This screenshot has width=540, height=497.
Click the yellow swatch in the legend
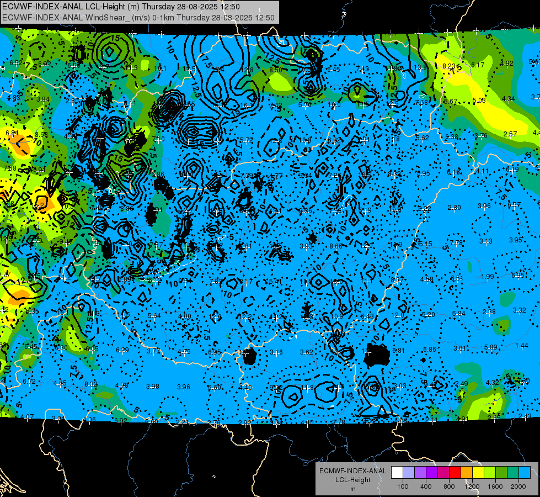click(x=478, y=473)
